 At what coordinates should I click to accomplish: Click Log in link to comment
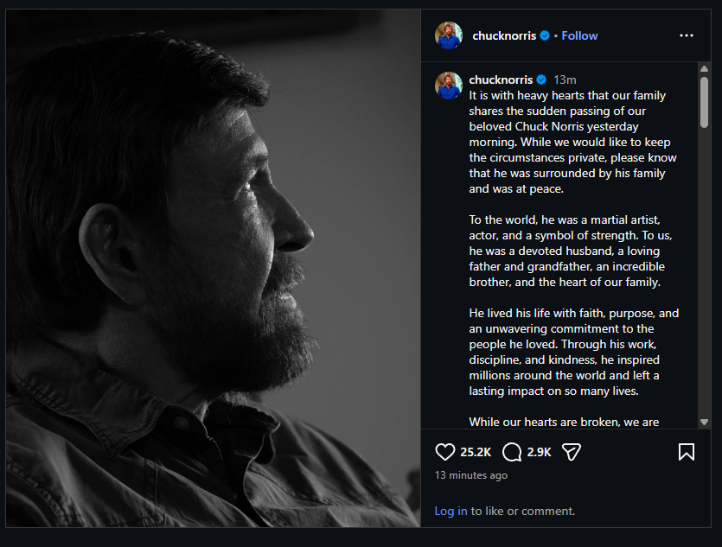tap(450, 511)
